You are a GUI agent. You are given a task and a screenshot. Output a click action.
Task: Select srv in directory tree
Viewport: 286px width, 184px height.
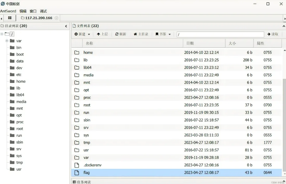coord(19,149)
